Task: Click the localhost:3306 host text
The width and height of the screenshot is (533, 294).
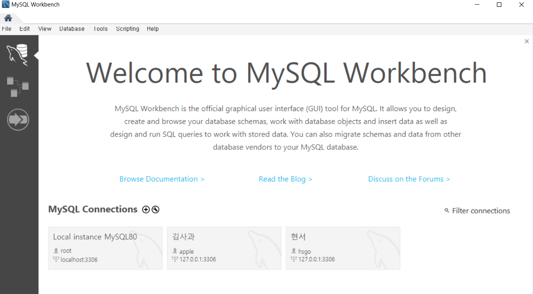Action: coord(79,260)
